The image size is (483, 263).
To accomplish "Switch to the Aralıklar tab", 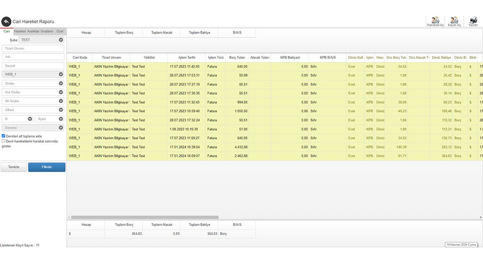I will [x=33, y=31].
